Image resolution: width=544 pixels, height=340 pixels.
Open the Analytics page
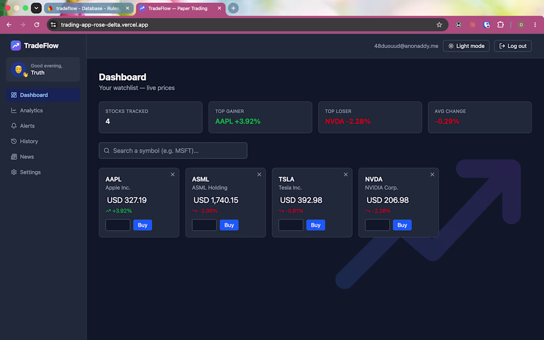[x=43, y=110]
